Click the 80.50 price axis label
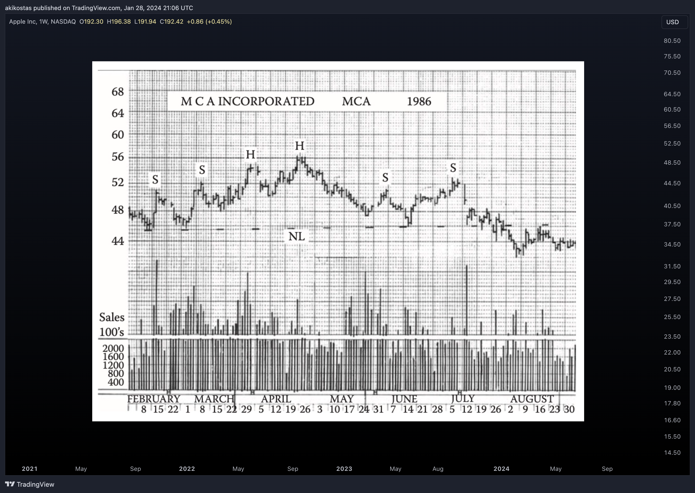Image resolution: width=695 pixels, height=493 pixels. click(672, 41)
